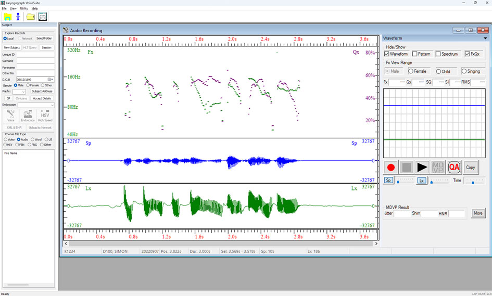The image size is (492, 296).
Task: Select Female in Fx View Range
Action: click(x=410, y=71)
